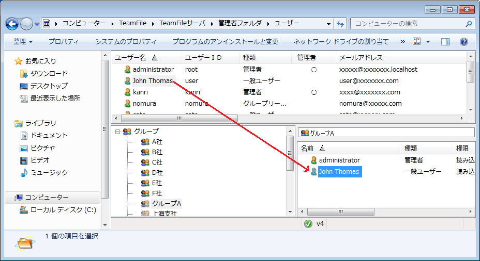Click the back navigation arrow
The height and width of the screenshot is (261, 480).
click(12, 24)
